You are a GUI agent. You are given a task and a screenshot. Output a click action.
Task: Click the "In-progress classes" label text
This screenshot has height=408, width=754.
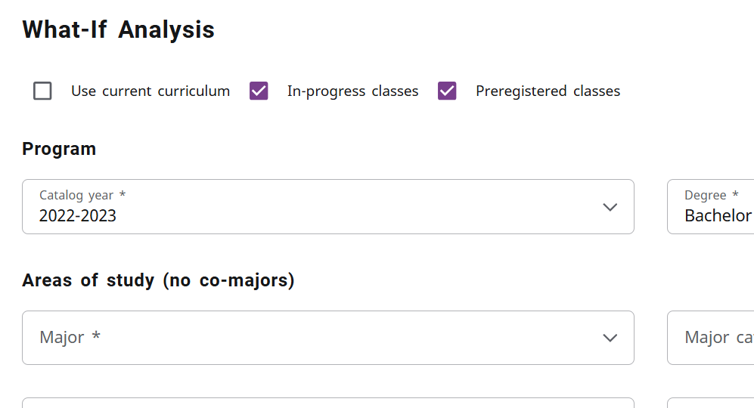click(352, 91)
